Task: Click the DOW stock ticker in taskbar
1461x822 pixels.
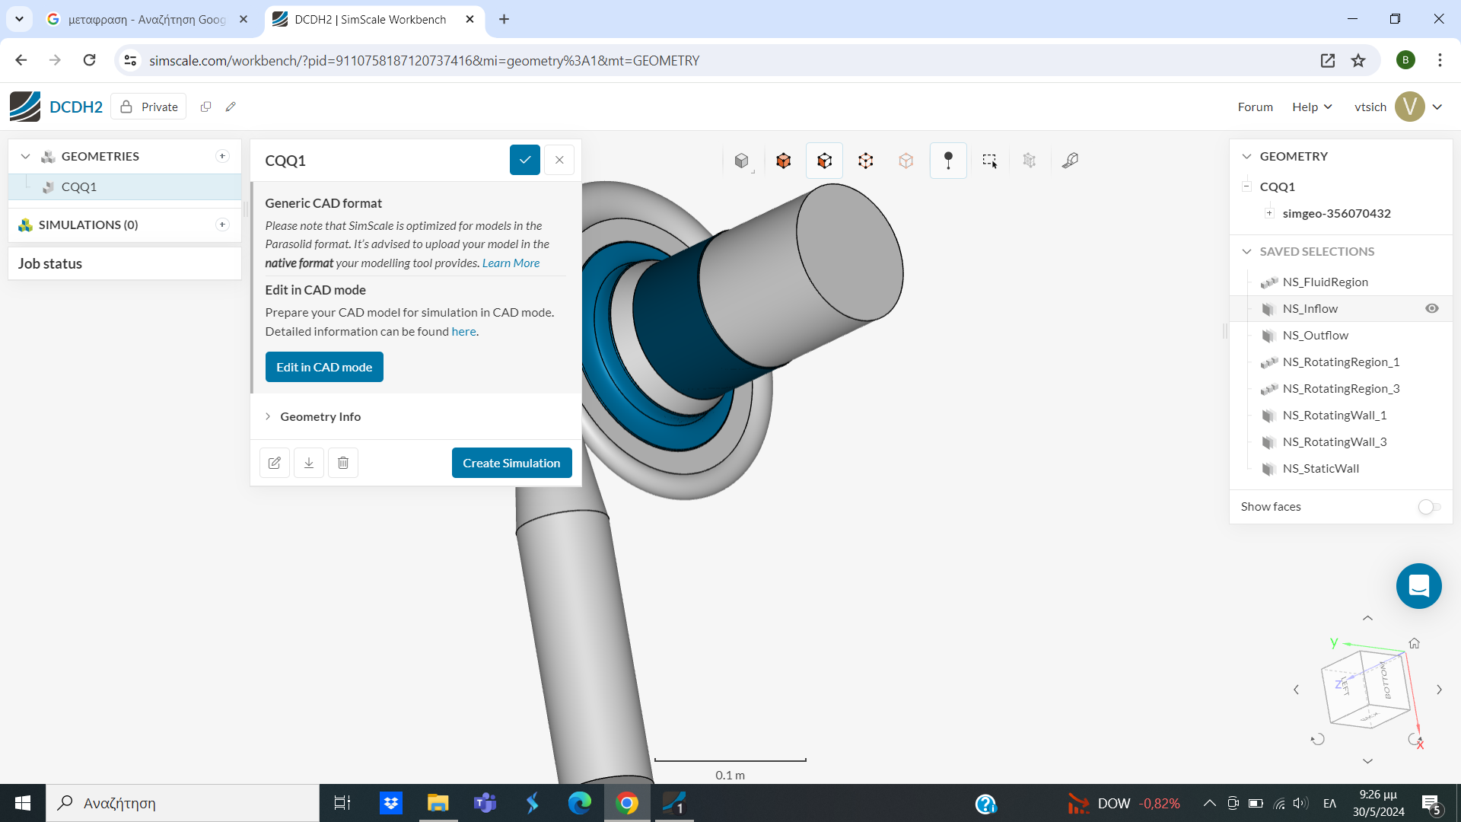Action: [x=1113, y=803]
